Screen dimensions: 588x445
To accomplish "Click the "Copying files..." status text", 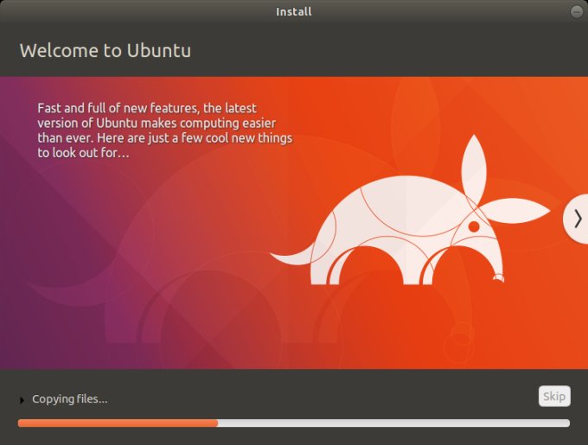I will pyautogui.click(x=70, y=399).
